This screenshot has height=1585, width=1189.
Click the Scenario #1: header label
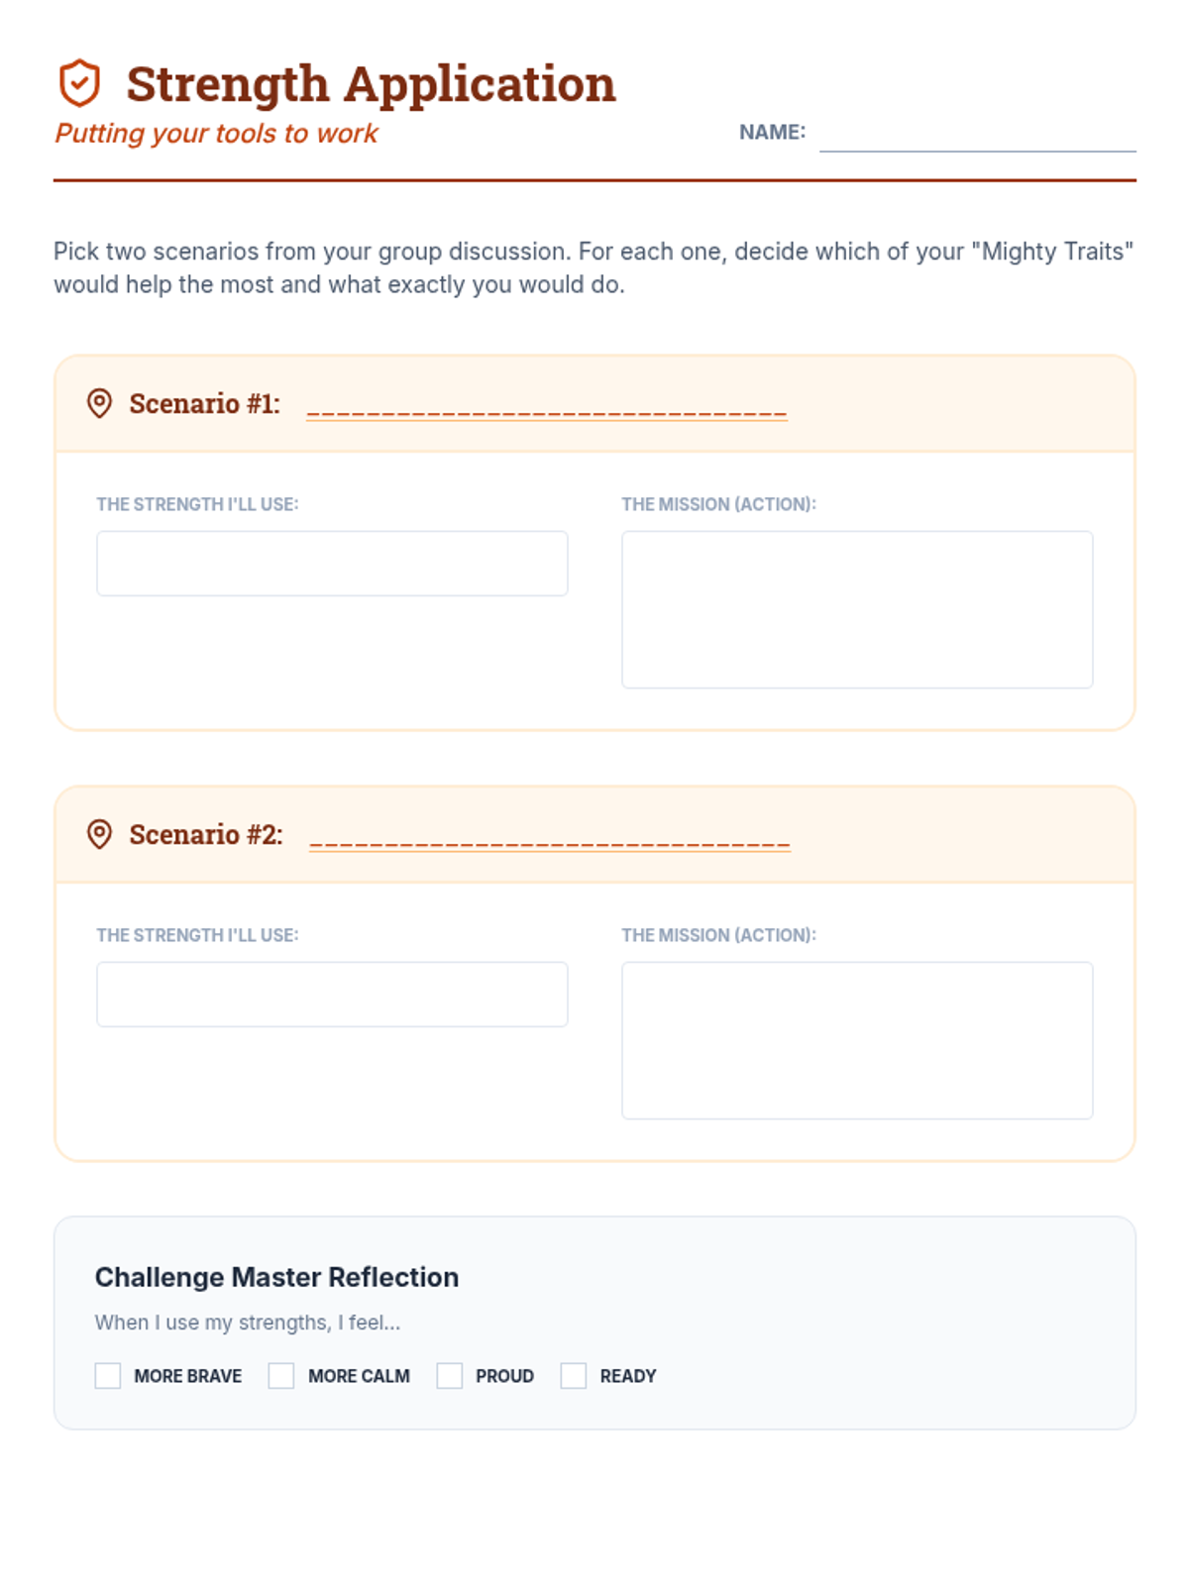coord(205,403)
